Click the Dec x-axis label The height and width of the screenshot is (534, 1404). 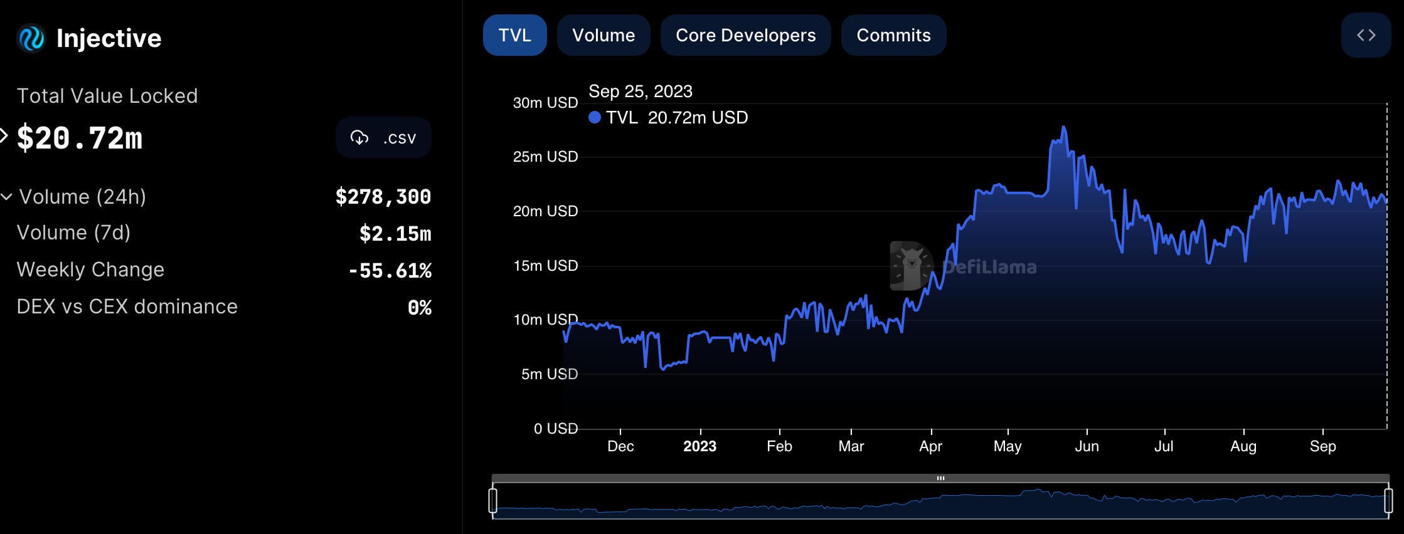(x=620, y=446)
